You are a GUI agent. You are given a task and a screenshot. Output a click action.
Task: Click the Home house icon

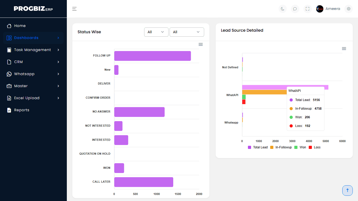[9, 26]
